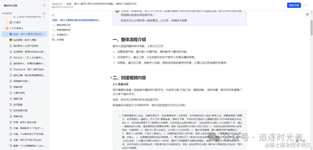Click the blue document icon of selected 实战 item
Screen dimensions: 313x150
click(11, 34)
